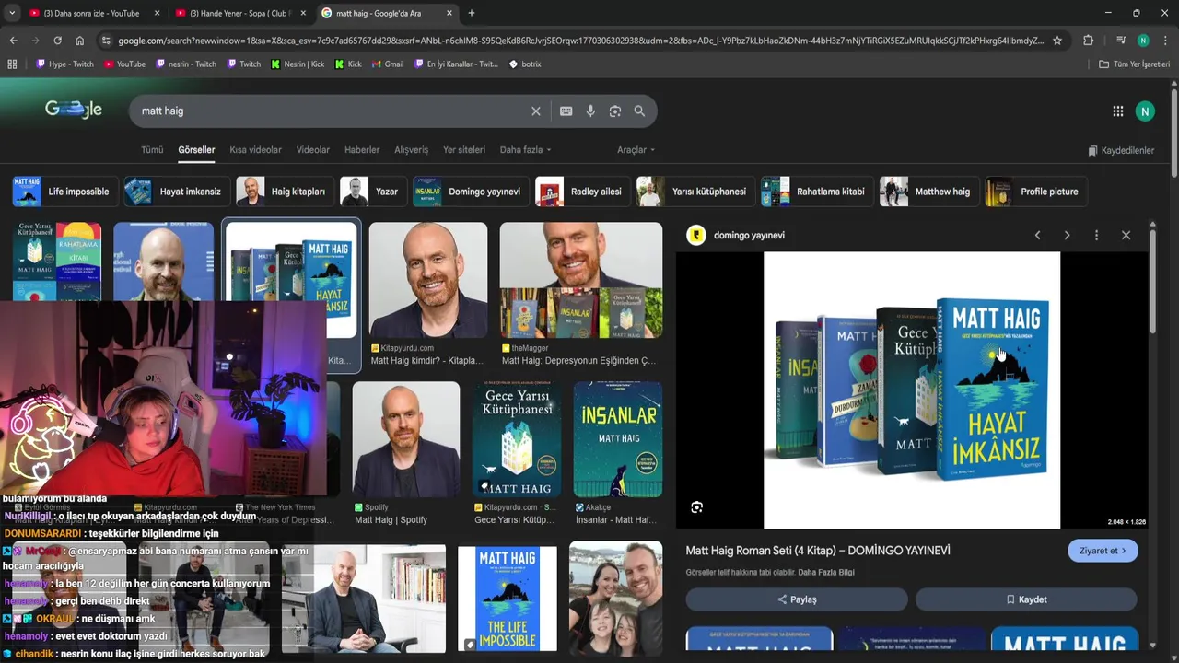Switch to the Tümü results tab
This screenshot has width=1179, height=663.
152,150
